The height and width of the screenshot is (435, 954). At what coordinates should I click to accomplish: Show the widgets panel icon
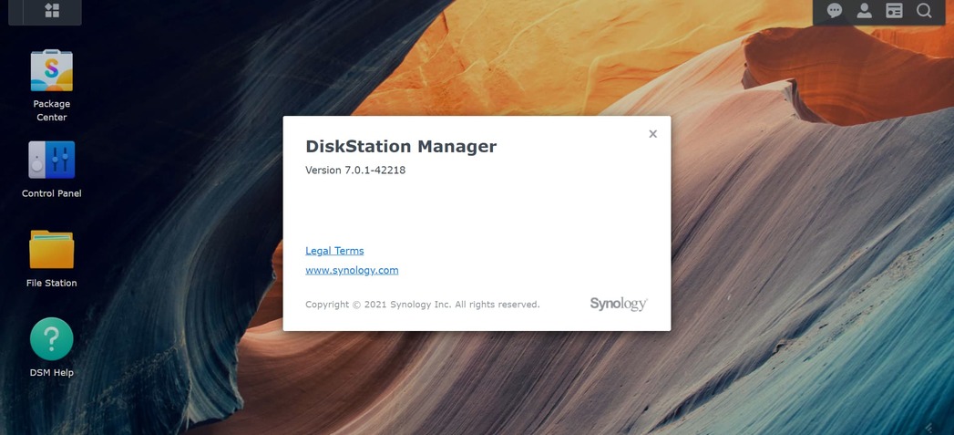pos(894,10)
